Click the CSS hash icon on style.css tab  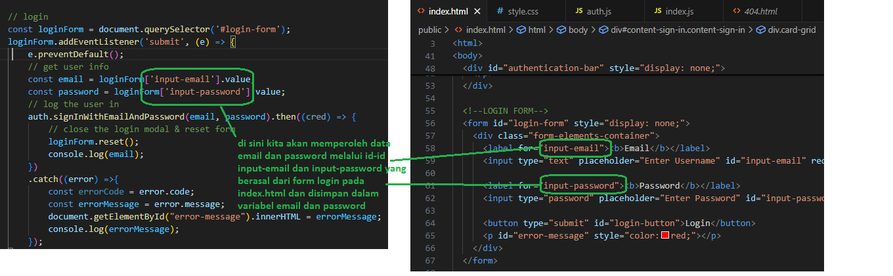500,11
